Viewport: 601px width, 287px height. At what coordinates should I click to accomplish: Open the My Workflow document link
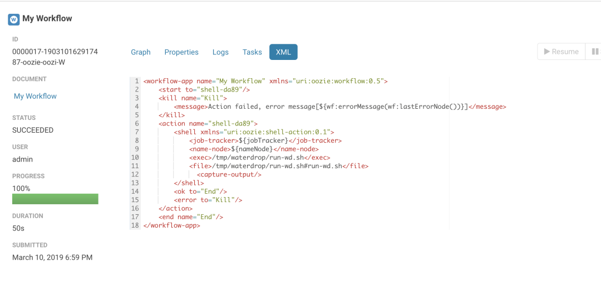(35, 96)
